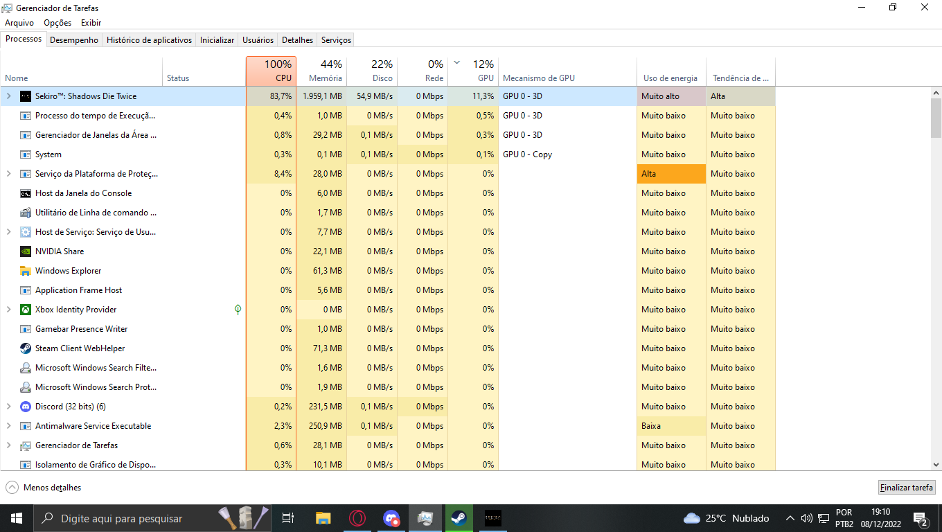Click the Microsoft Windows Search Protocol icon

pos(26,387)
